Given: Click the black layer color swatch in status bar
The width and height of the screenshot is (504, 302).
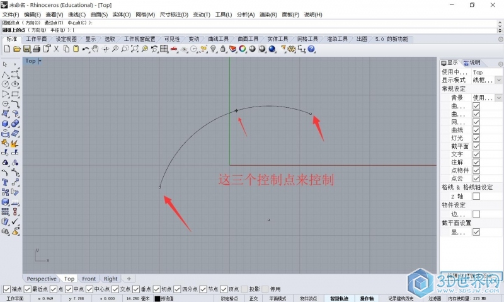Looking at the screenshot, I should pos(157,298).
